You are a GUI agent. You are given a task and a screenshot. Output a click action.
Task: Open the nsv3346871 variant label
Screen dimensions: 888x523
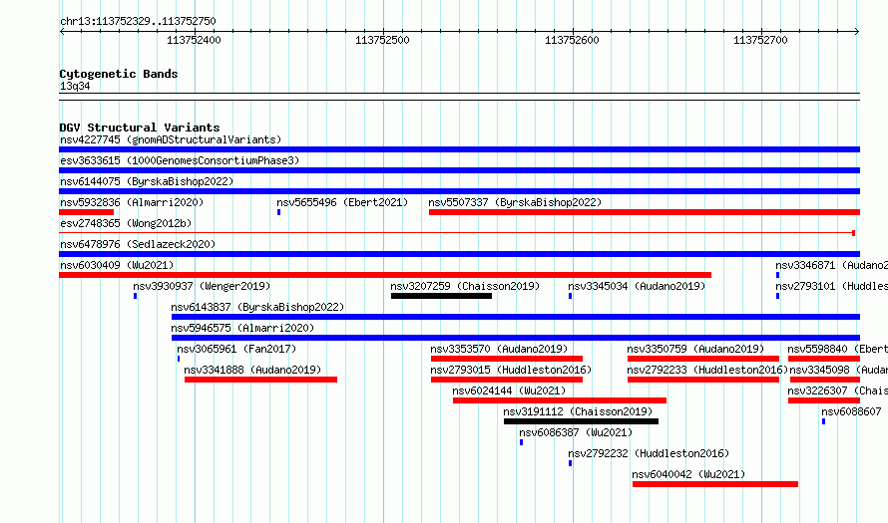point(831,265)
